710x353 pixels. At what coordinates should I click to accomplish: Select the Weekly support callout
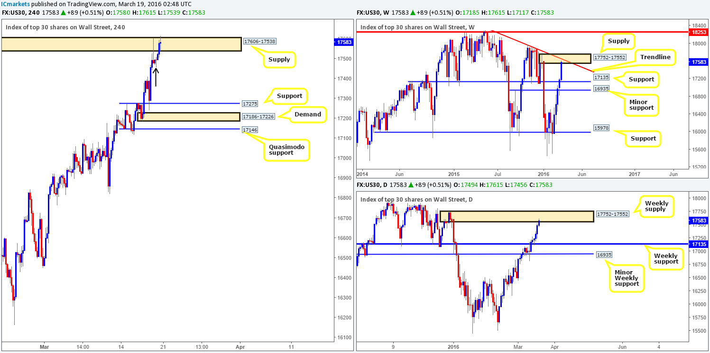pyautogui.click(x=666, y=258)
